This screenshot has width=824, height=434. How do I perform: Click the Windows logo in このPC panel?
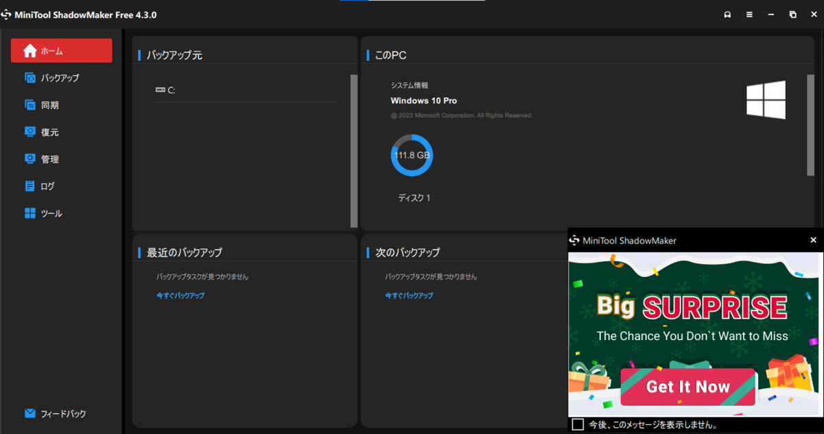click(x=766, y=100)
